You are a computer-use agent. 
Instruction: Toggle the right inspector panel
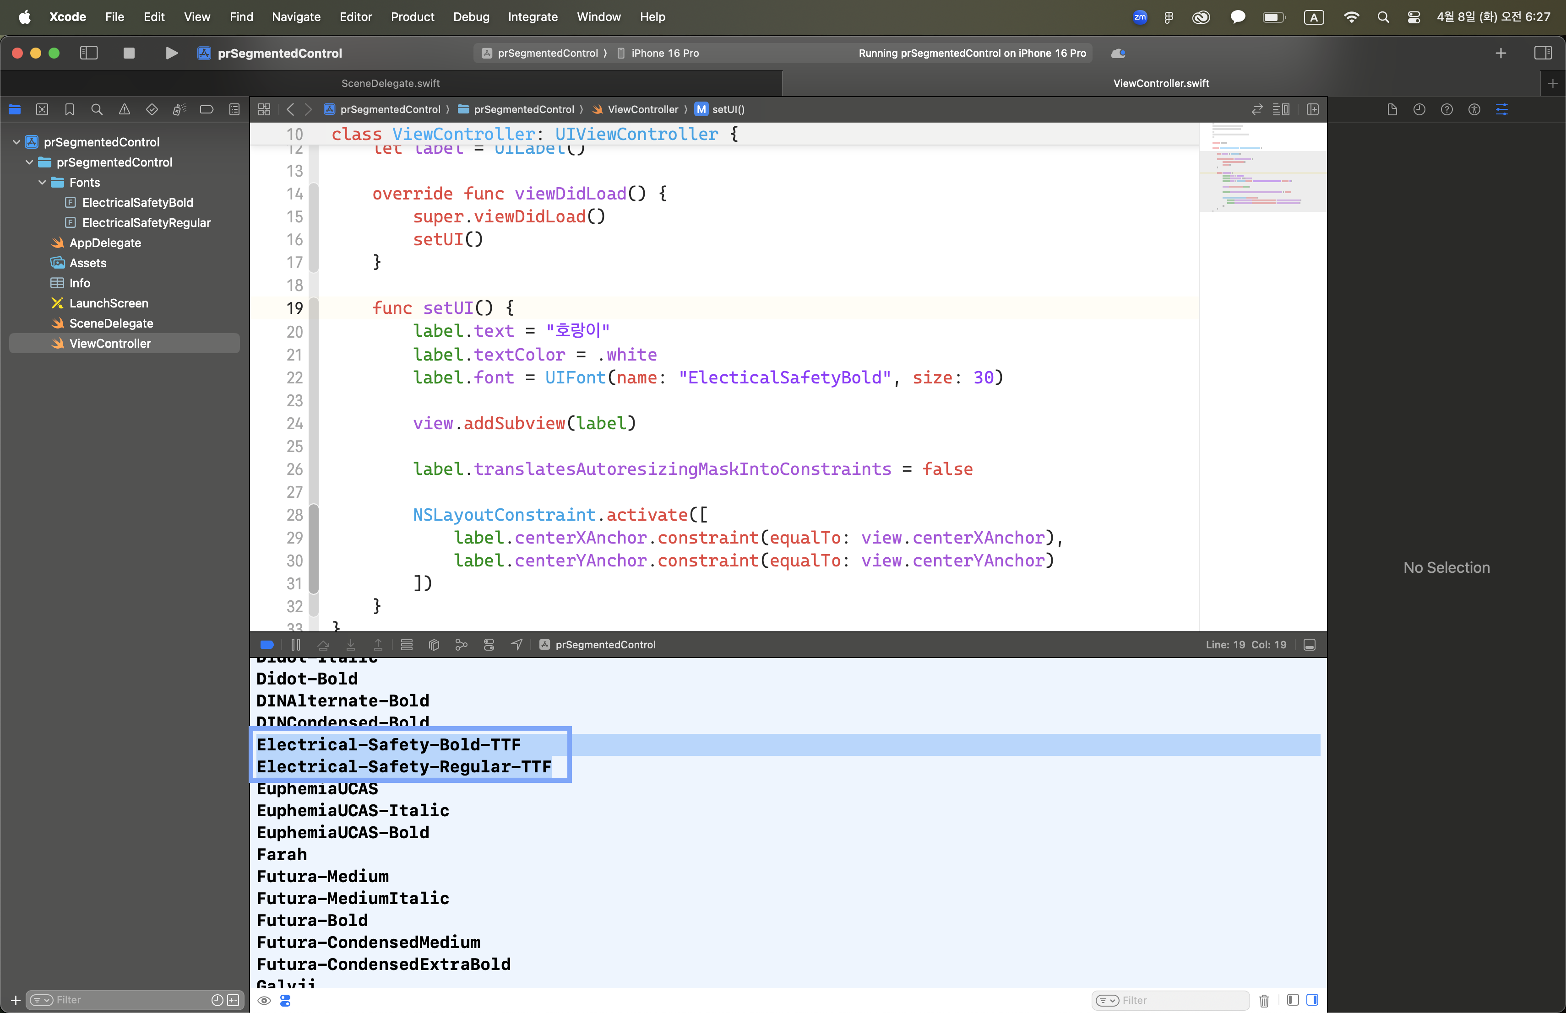pyautogui.click(x=1542, y=53)
